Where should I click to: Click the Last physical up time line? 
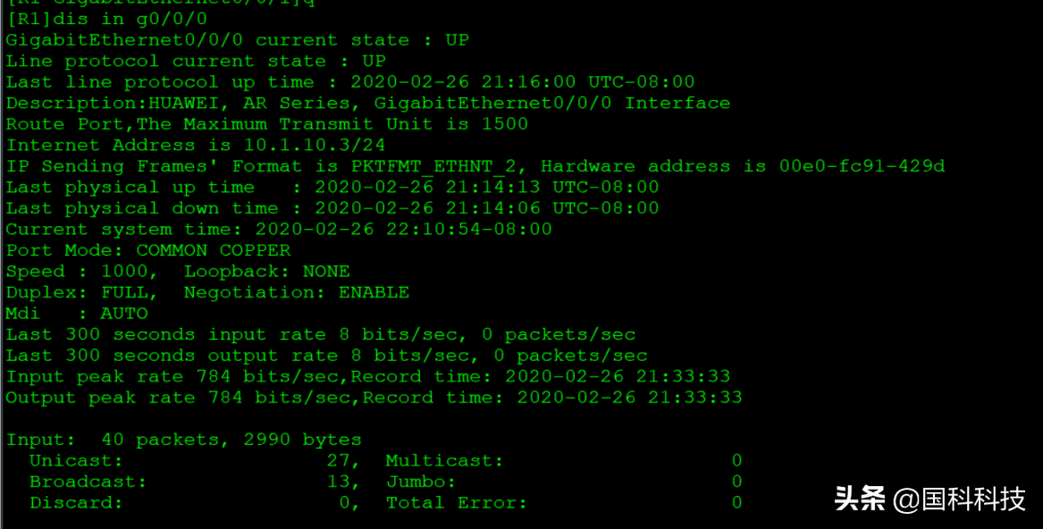click(332, 187)
